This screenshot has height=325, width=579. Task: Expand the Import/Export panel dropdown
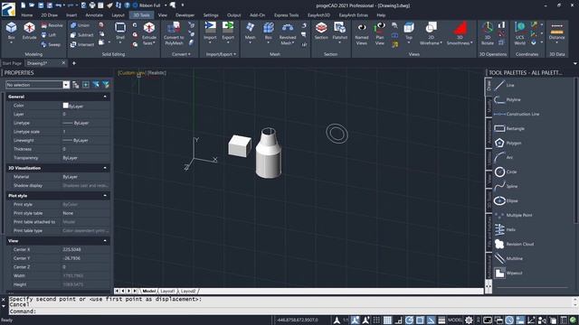[x=221, y=54]
